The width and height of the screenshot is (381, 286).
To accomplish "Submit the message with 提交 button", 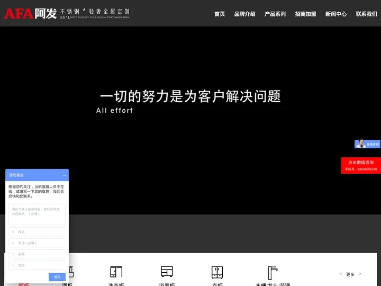I will click(x=57, y=277).
